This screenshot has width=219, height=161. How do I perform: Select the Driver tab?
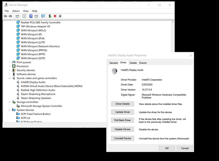123,63
